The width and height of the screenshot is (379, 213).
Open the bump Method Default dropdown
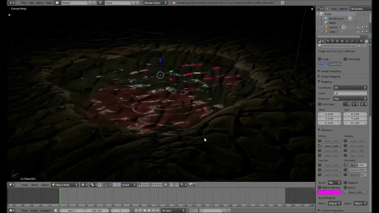click(334, 204)
